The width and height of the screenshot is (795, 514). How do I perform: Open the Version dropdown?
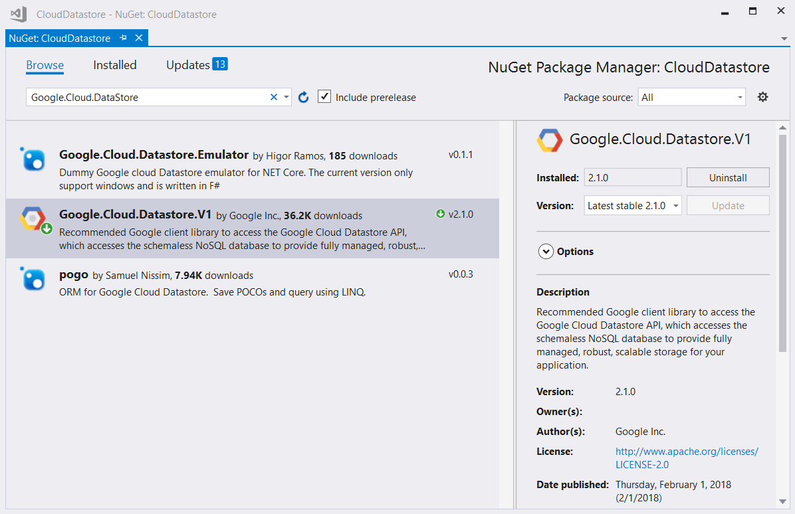pyautogui.click(x=633, y=206)
